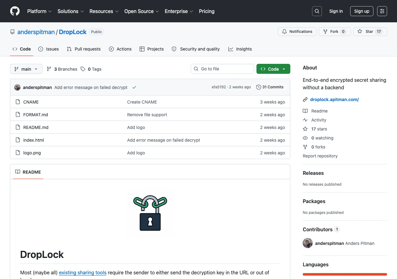This screenshot has height=279, width=397.
Task: Focus the Go to file field
Action: click(x=222, y=69)
